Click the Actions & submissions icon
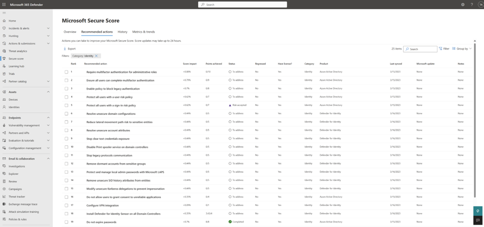 [4, 44]
